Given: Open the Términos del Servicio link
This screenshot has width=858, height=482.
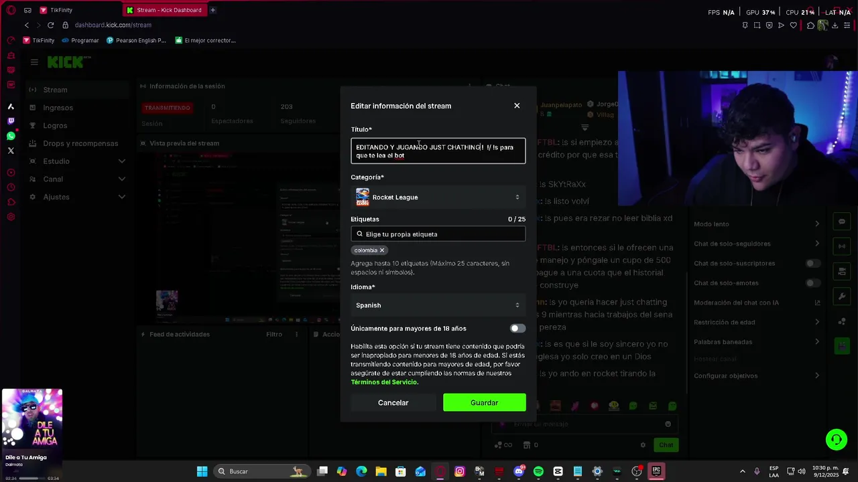Looking at the screenshot, I should coord(384,382).
